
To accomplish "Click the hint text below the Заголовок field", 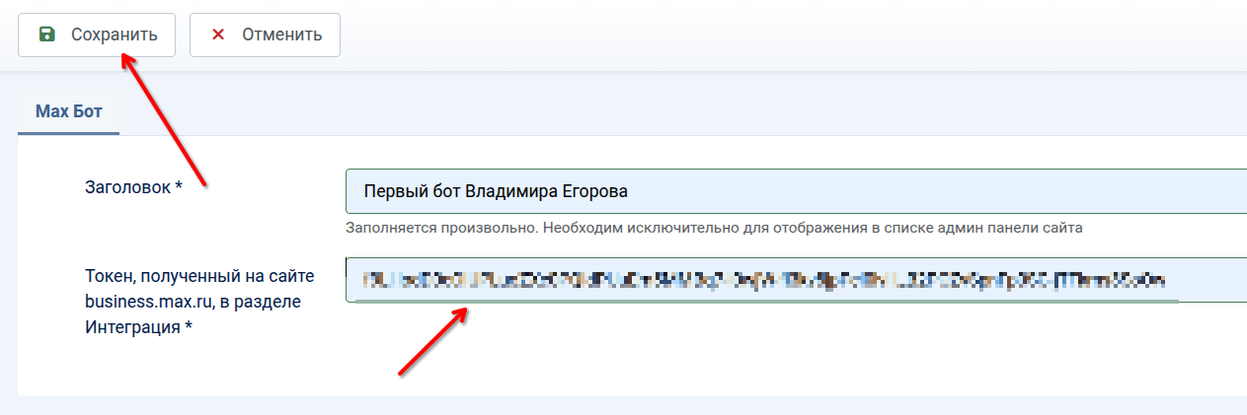I will tap(714, 228).
